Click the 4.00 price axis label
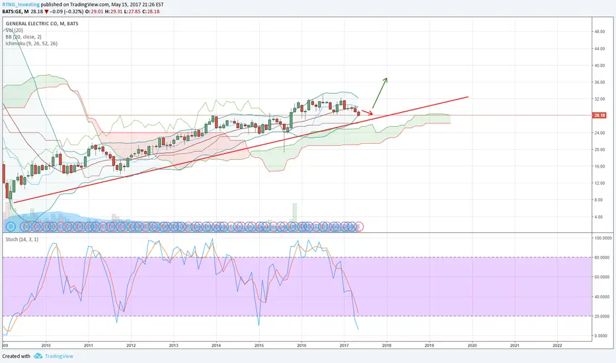The width and height of the screenshot is (616, 363). point(598,217)
